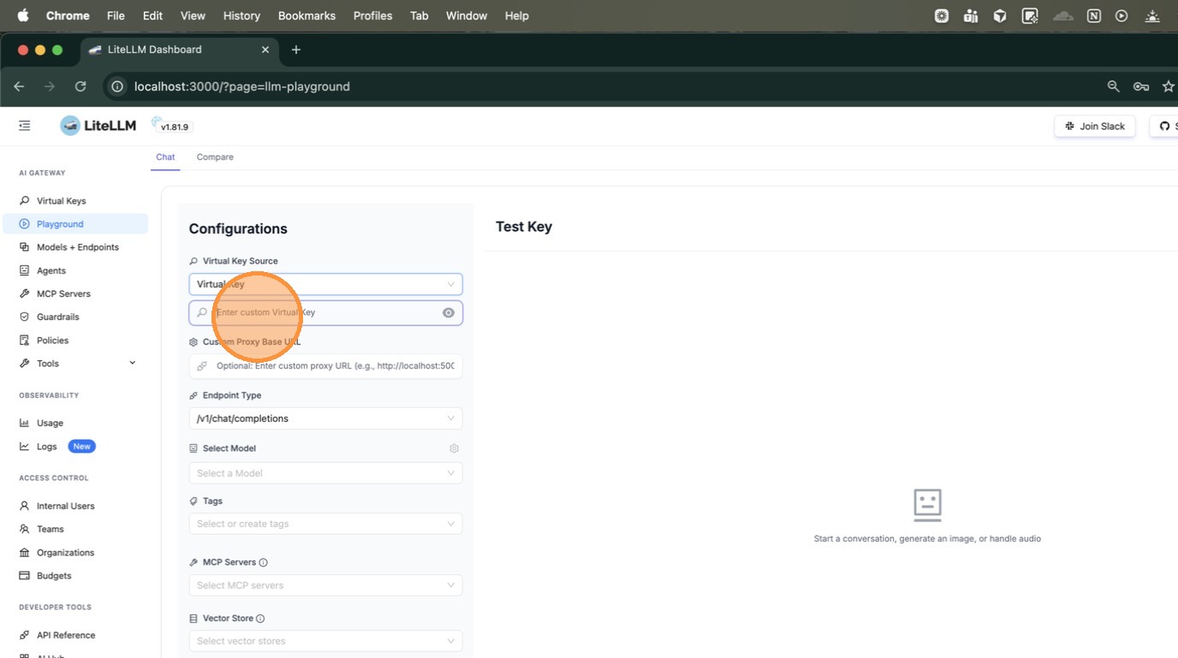
Task: Click the MCP Servers info icon
Action: (263, 562)
